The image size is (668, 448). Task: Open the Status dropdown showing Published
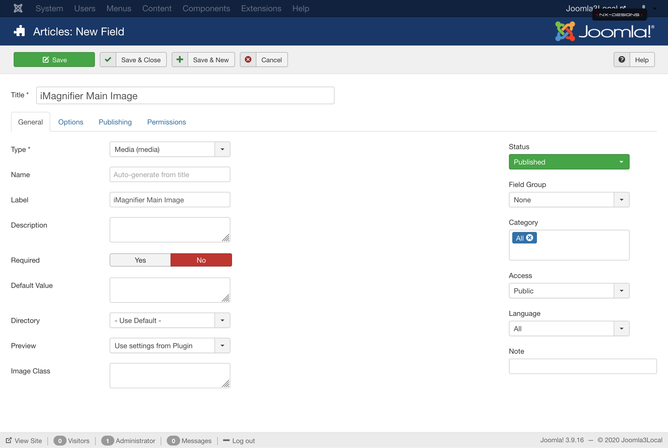point(569,162)
